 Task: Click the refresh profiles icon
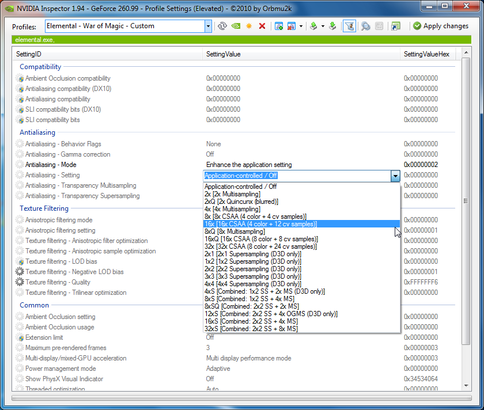tap(222, 26)
